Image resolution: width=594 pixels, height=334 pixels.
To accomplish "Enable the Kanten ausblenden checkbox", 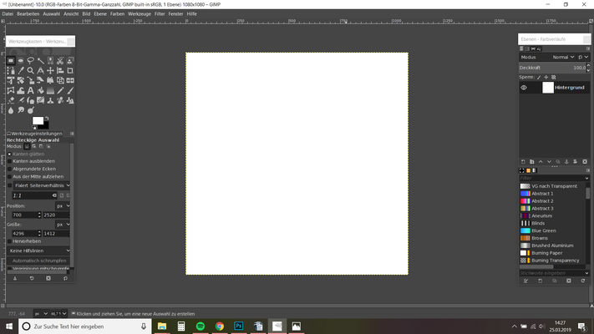I will click(10, 161).
